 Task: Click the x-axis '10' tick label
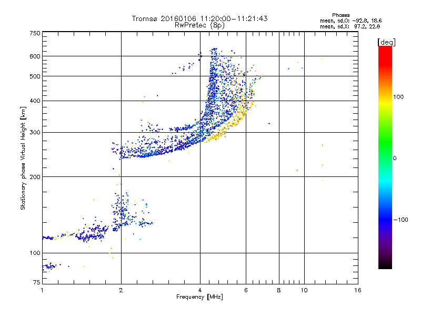[304, 290]
